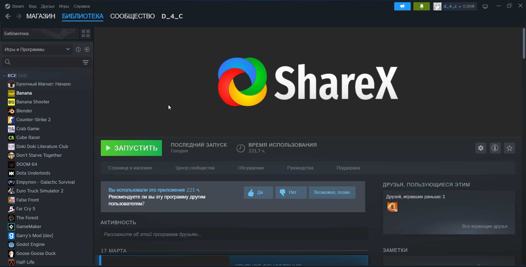This screenshot has width=526, height=267.
Task: Go to the БИБЛИОТЕКА tab
Action: click(x=83, y=16)
